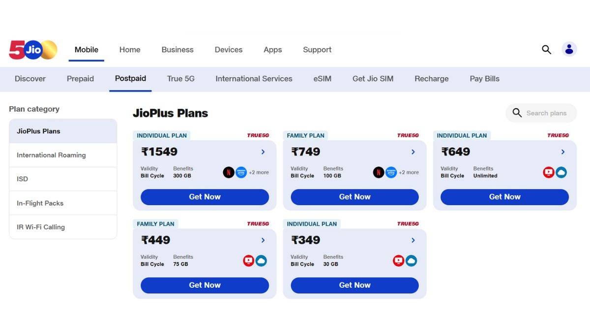Select International Roaming plan category
590x332 pixels.
point(51,155)
